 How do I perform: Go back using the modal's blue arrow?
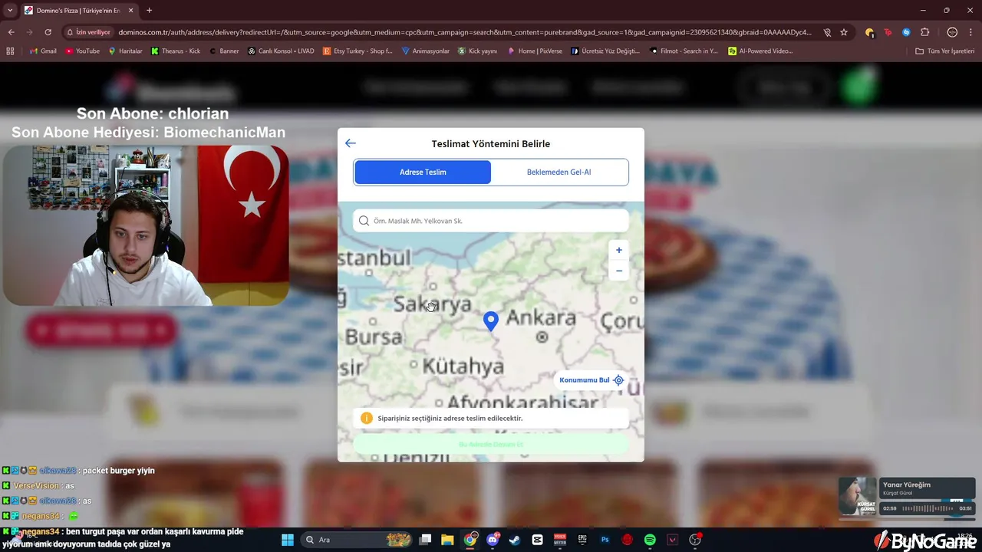351,143
